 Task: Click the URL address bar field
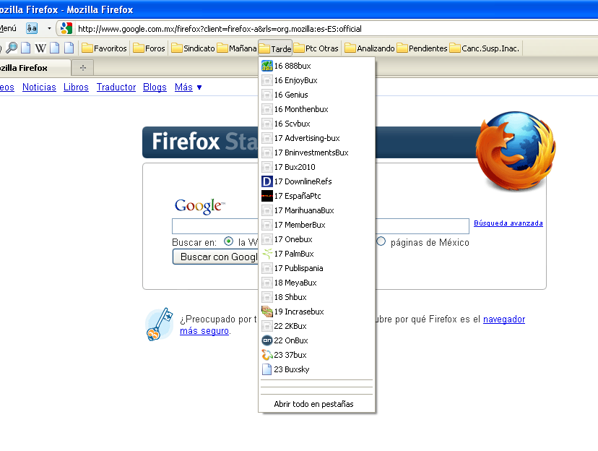click(x=336, y=29)
